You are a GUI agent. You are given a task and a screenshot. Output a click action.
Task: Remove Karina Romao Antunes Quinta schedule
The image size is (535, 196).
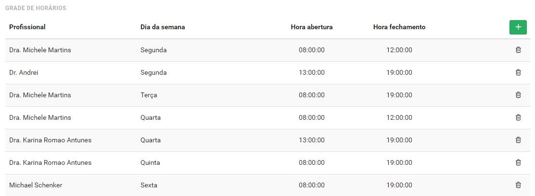click(x=518, y=162)
